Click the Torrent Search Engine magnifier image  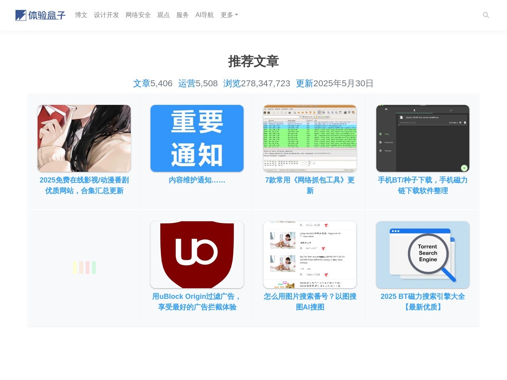pyautogui.click(x=423, y=254)
